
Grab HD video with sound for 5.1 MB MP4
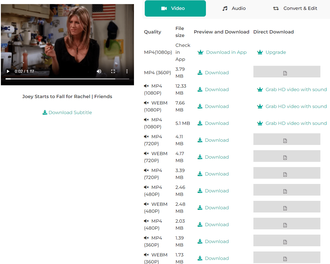point(292,123)
